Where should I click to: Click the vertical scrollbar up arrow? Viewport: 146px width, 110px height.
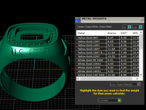(x=141, y=32)
